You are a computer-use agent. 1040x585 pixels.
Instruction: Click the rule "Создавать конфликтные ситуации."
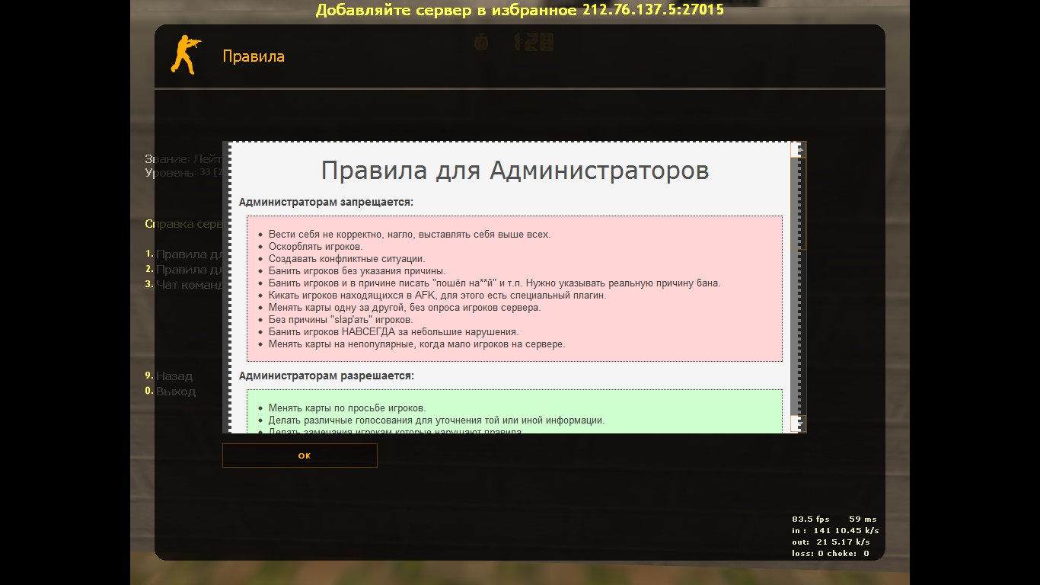click(347, 259)
